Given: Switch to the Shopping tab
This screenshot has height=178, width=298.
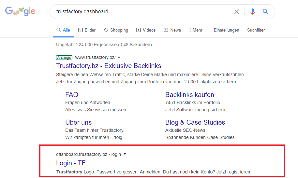Looking at the screenshot, I should [x=116, y=30].
